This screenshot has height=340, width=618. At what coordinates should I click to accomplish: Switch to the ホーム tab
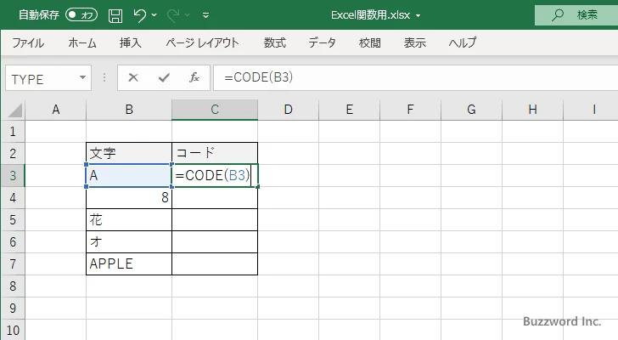pos(82,42)
